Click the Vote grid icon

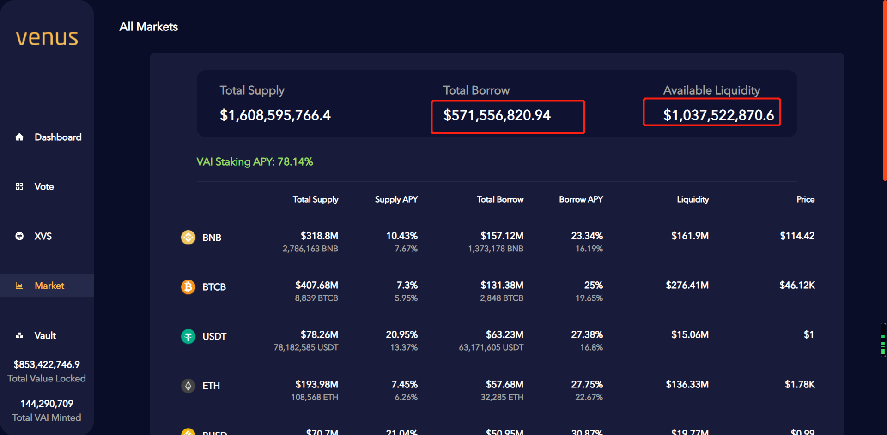pos(19,186)
